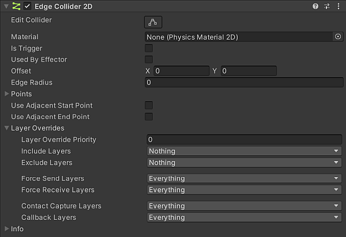Collapse the Edge Collider 2D component
The height and width of the screenshot is (237, 346).
[5, 6]
